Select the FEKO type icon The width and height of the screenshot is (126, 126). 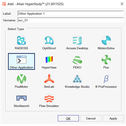click(x=77, y=60)
